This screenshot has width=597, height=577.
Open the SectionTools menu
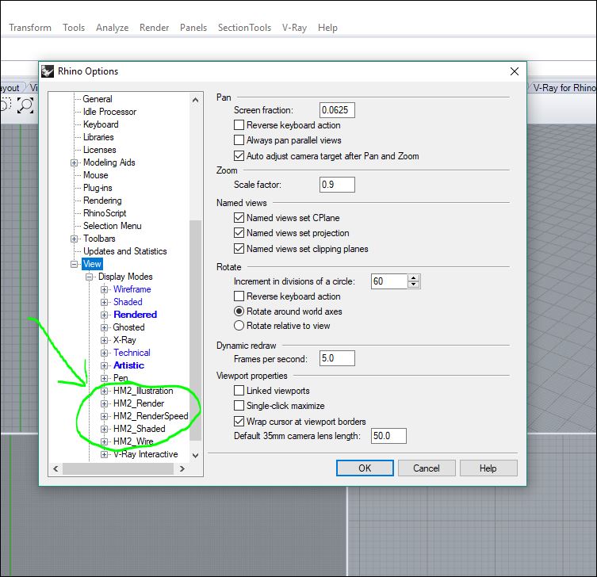click(x=244, y=28)
